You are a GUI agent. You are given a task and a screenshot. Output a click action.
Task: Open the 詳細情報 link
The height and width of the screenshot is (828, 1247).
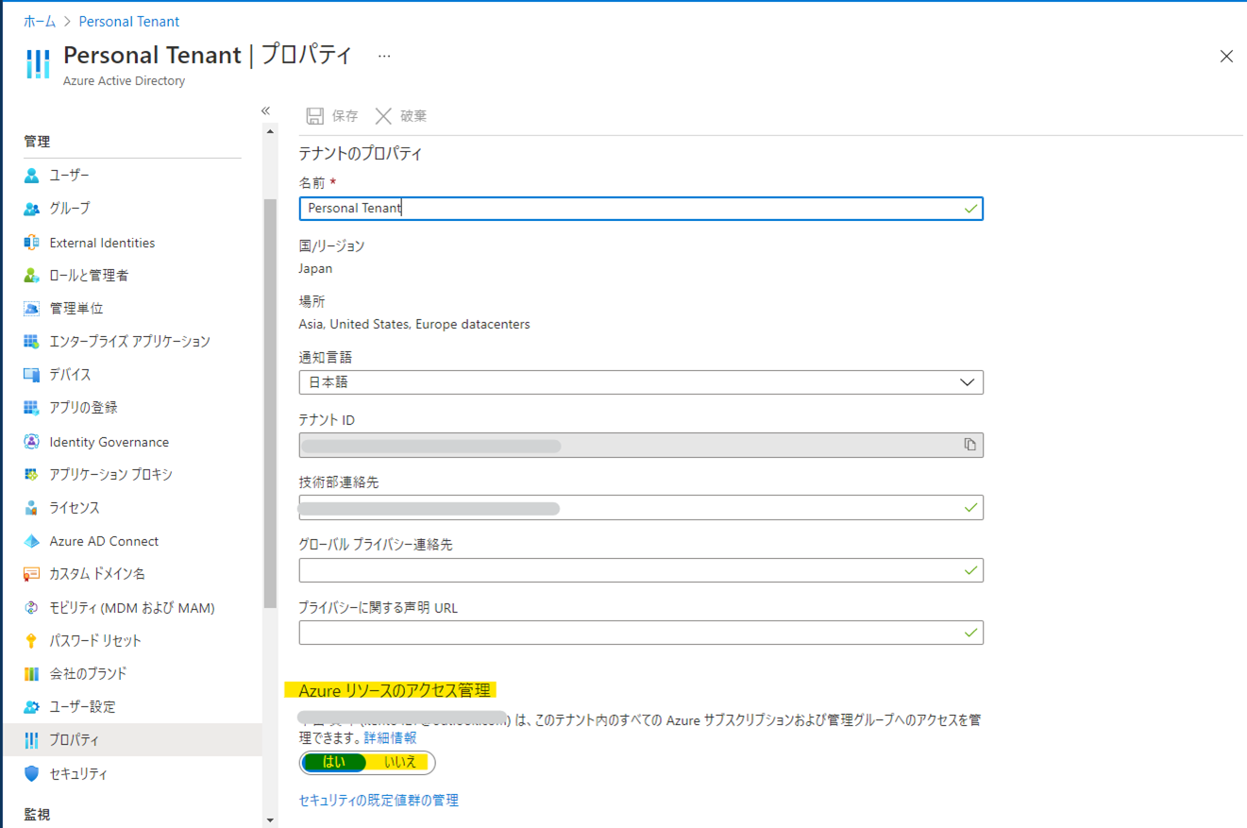pyautogui.click(x=390, y=738)
